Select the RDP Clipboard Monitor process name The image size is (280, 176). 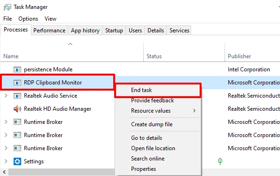click(x=53, y=83)
